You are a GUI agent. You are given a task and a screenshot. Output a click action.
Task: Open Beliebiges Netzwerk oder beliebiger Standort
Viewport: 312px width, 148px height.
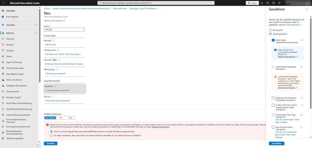64,64
